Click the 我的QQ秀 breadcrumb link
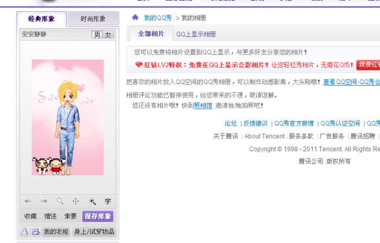This screenshot has height=243, width=380. 158,18
